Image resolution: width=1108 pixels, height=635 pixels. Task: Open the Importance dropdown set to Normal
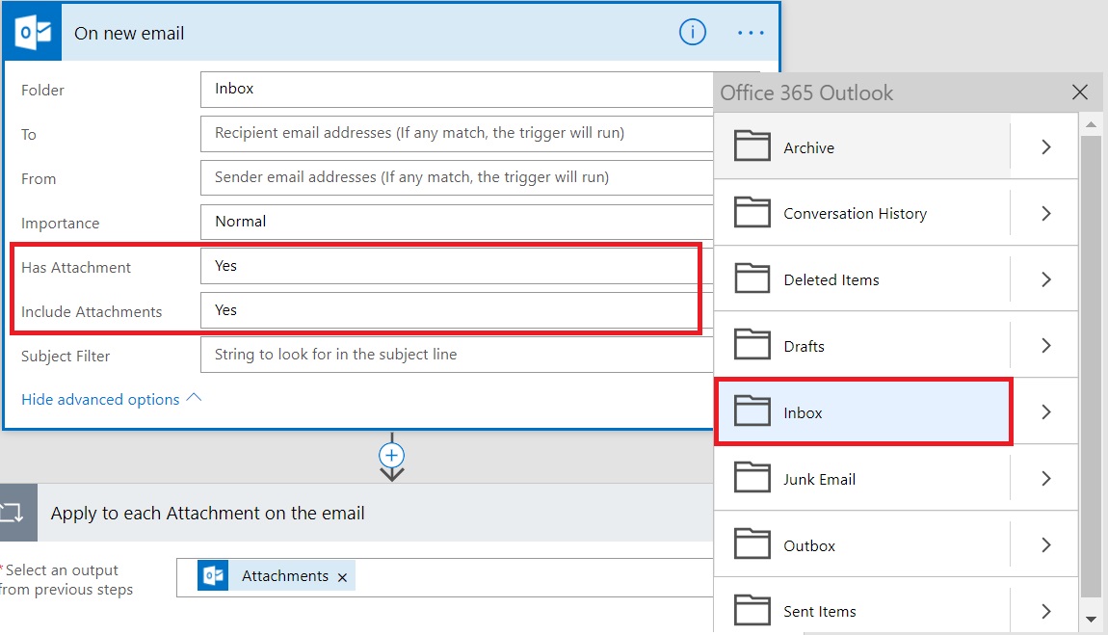[x=457, y=222]
